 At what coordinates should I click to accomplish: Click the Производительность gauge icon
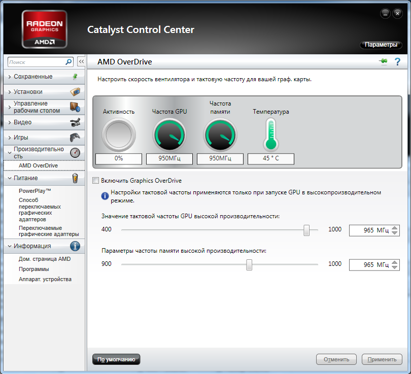(x=75, y=153)
